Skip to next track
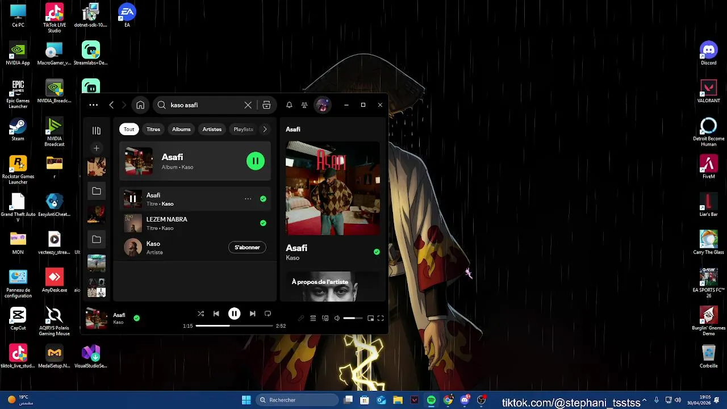 coord(253,314)
